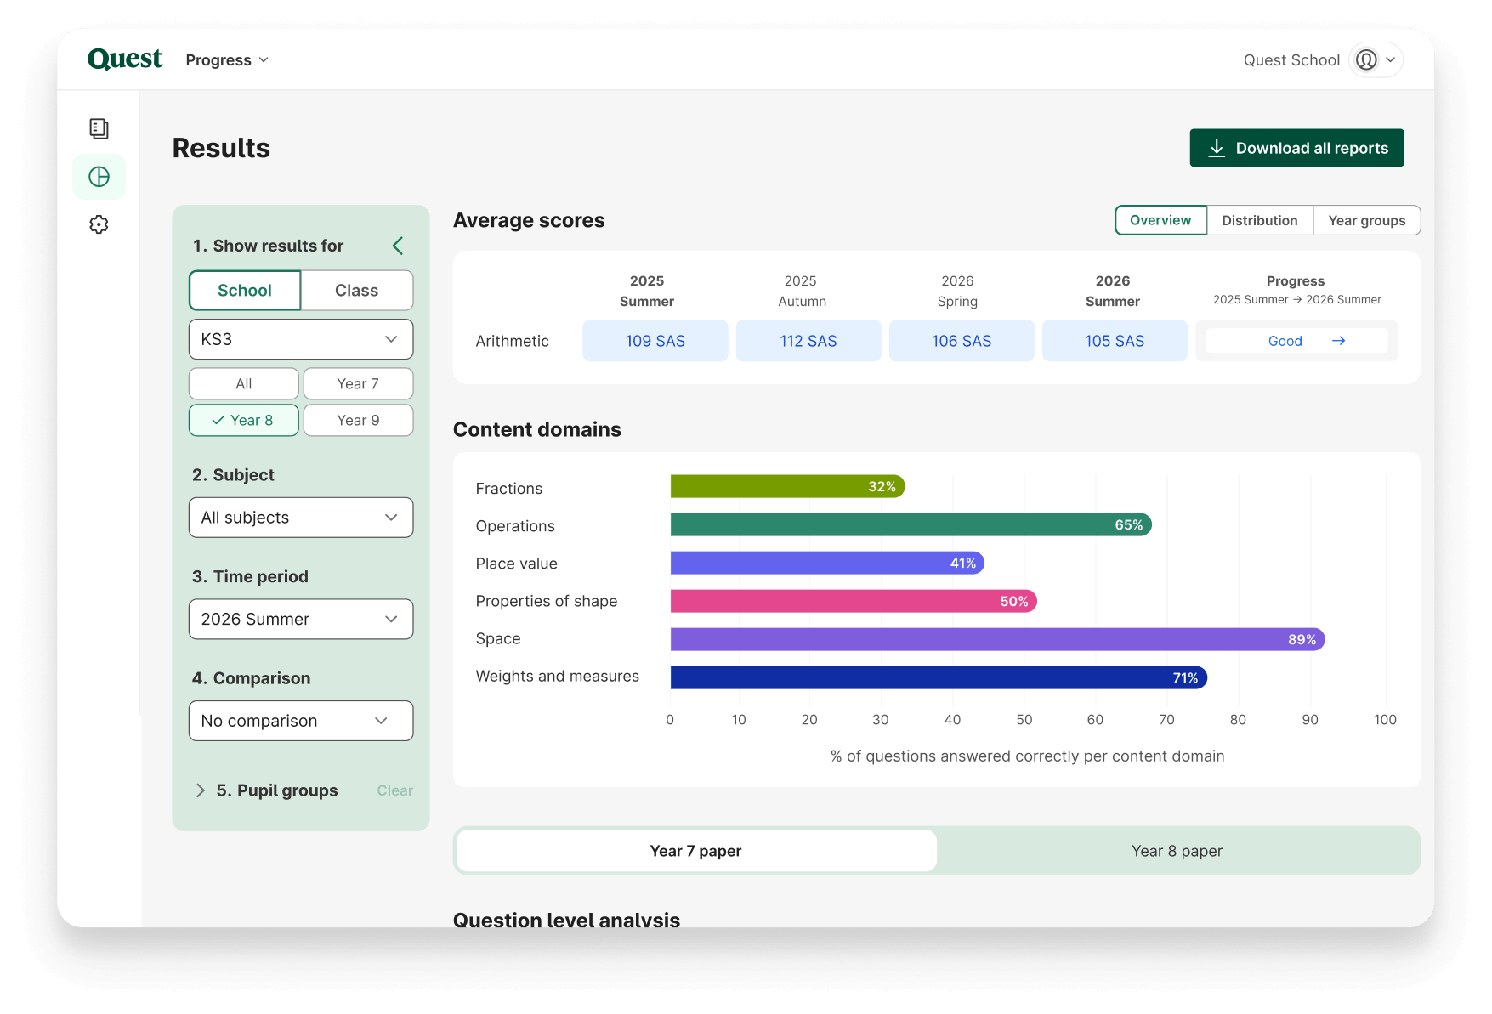
Task: Select the All year groups option
Action: tap(244, 384)
